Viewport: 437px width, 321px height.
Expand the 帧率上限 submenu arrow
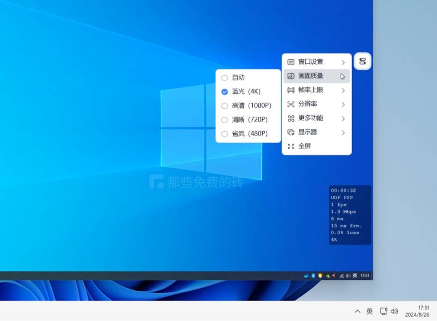coord(343,90)
